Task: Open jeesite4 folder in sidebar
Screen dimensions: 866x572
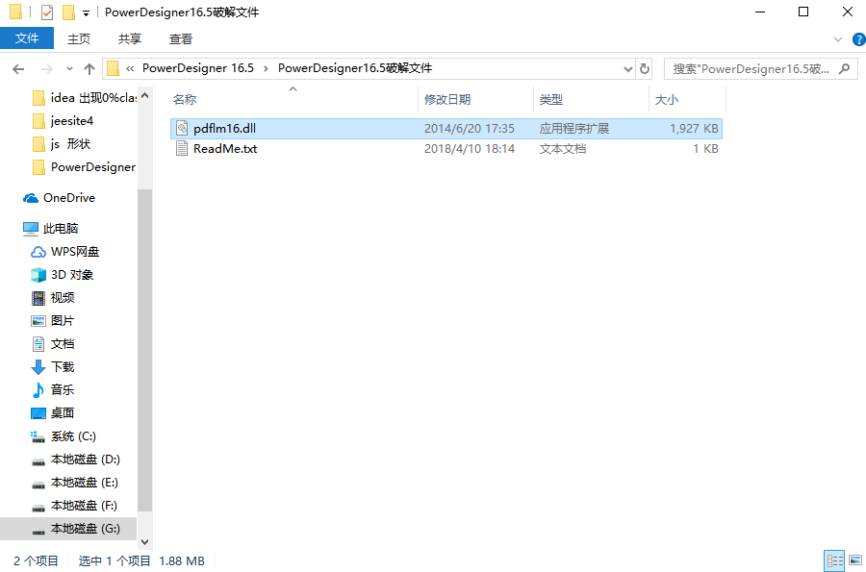Action: point(63,121)
